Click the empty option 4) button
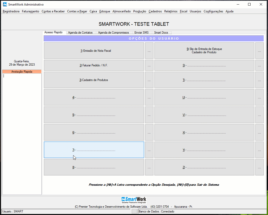The image size is (268, 215). pos(94,97)
